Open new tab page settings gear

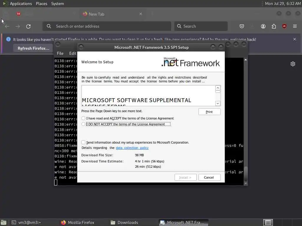point(293,64)
